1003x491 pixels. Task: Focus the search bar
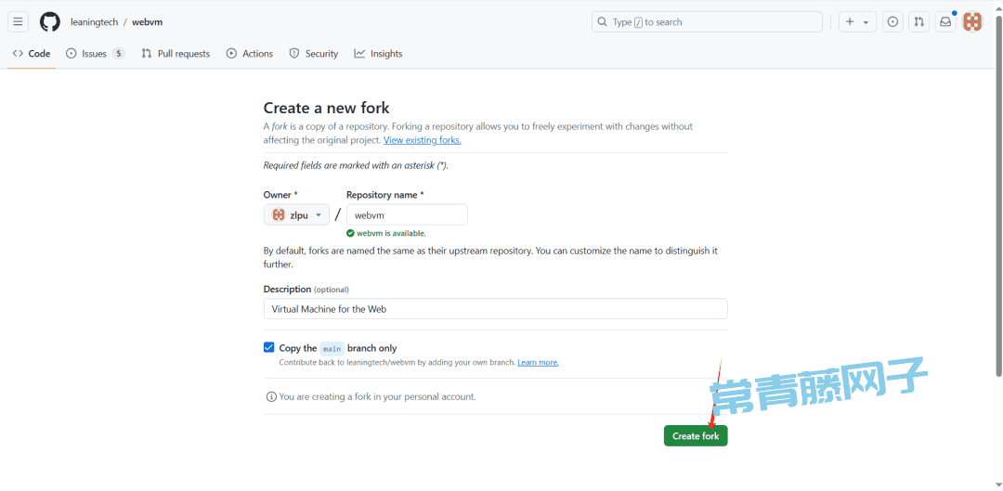click(x=707, y=21)
